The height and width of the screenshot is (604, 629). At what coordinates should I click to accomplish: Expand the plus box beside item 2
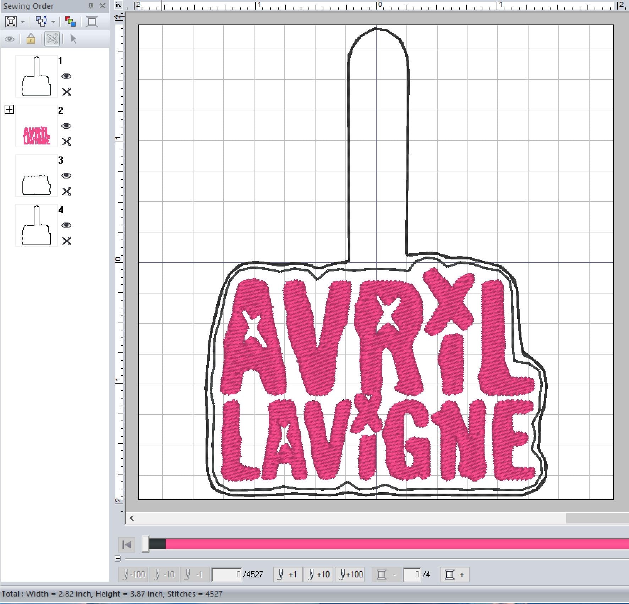pos(9,109)
